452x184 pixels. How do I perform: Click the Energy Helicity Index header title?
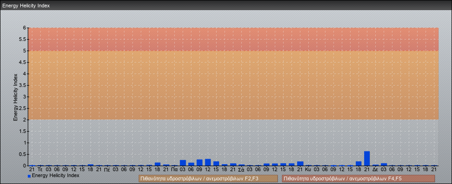(26, 6)
